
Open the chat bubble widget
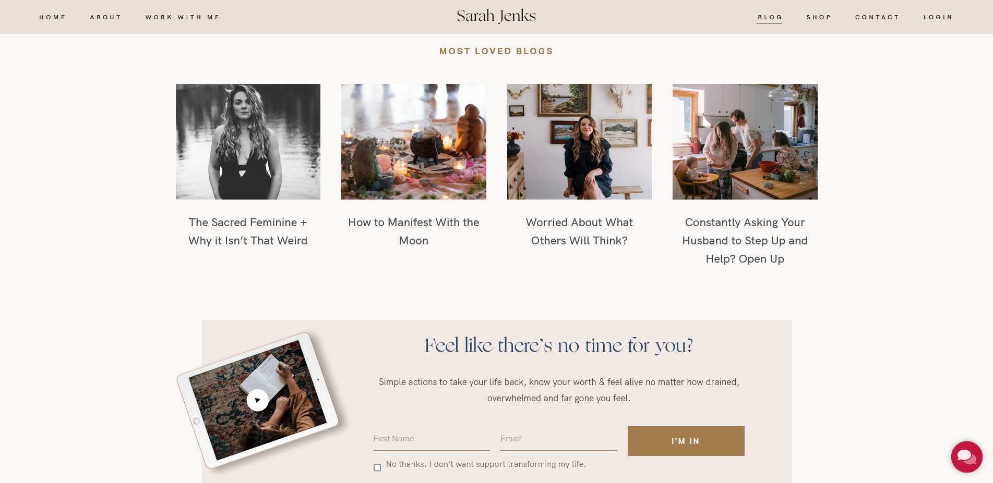tap(966, 457)
